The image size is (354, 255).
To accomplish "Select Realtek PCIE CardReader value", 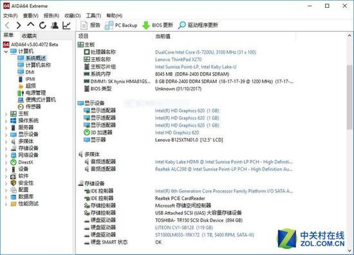I will [x=180, y=198].
